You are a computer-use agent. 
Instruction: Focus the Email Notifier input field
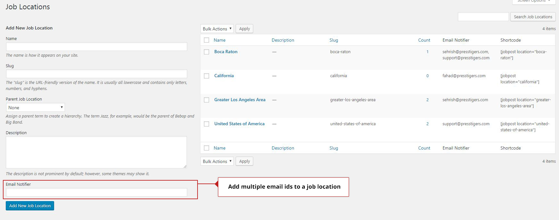coord(96,192)
